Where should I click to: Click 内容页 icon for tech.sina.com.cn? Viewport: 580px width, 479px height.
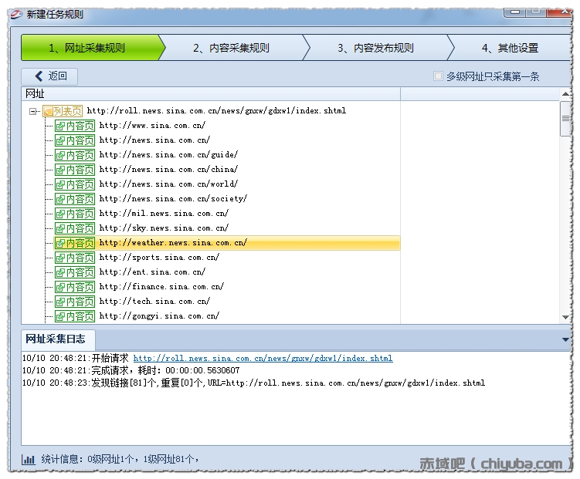(x=75, y=302)
